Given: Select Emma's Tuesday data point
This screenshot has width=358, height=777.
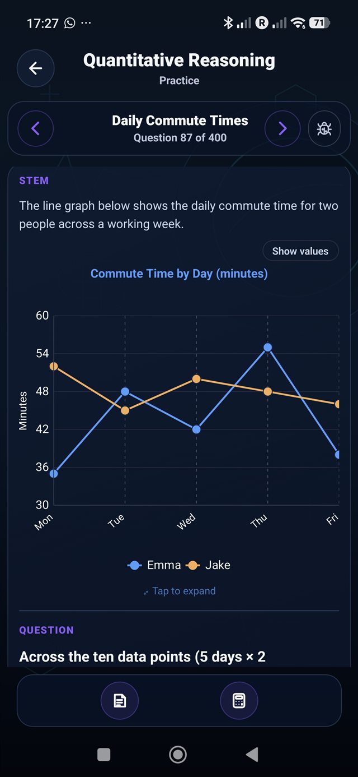Looking at the screenshot, I should (x=125, y=391).
